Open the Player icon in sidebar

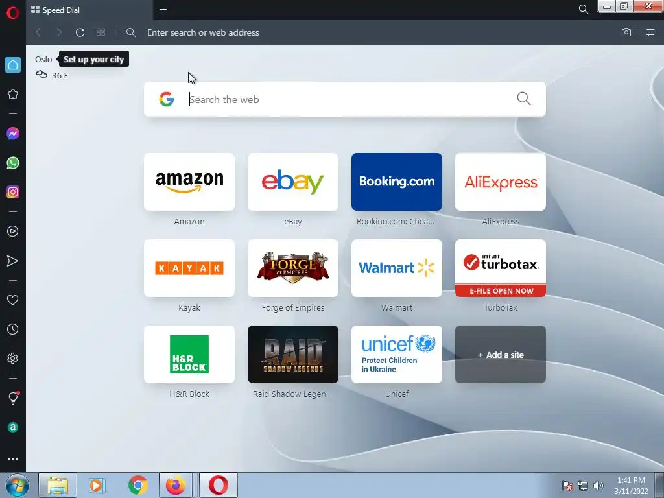13,231
